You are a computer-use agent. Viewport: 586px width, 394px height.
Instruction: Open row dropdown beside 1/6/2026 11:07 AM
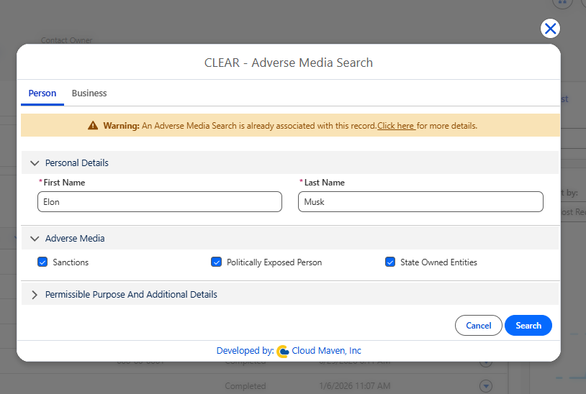[486, 386]
